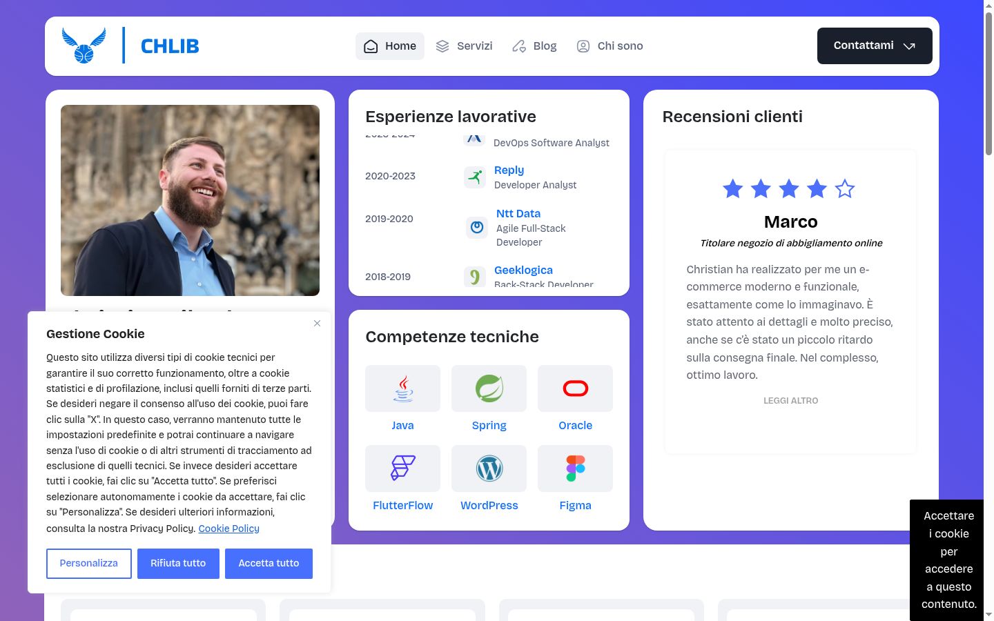Select the Figma logo icon

click(x=575, y=469)
